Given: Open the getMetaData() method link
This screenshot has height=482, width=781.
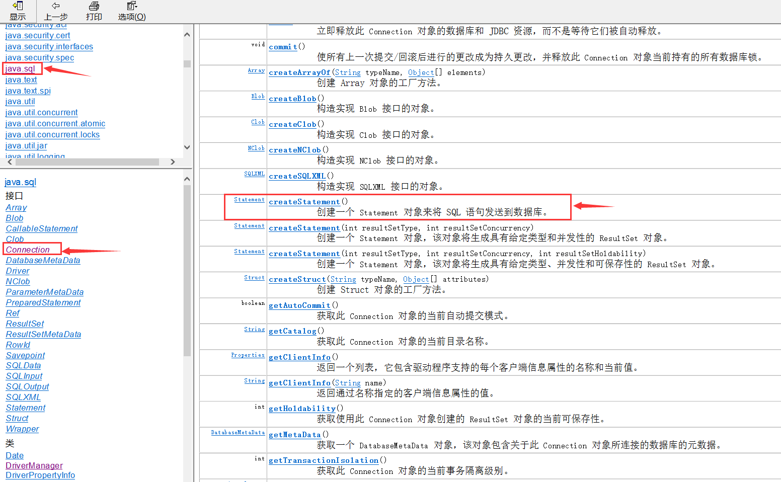Looking at the screenshot, I should point(294,435).
